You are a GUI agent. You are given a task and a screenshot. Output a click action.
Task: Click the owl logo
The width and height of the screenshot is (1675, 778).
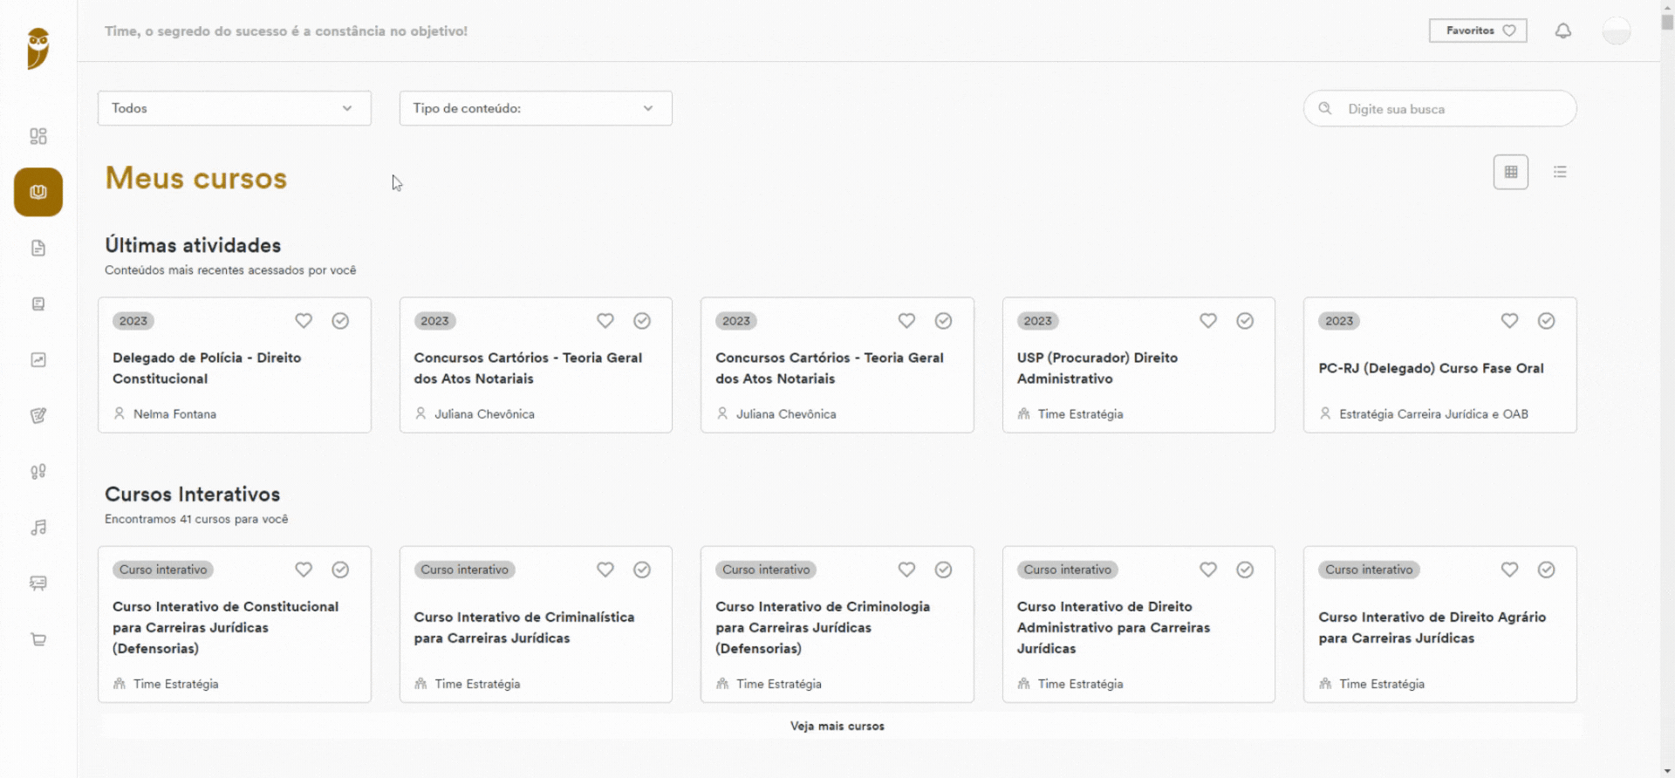pos(38,47)
